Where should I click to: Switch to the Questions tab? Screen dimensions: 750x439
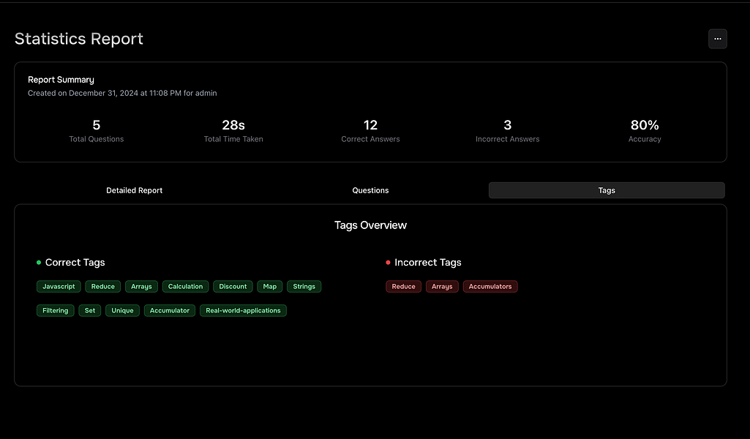click(x=370, y=190)
